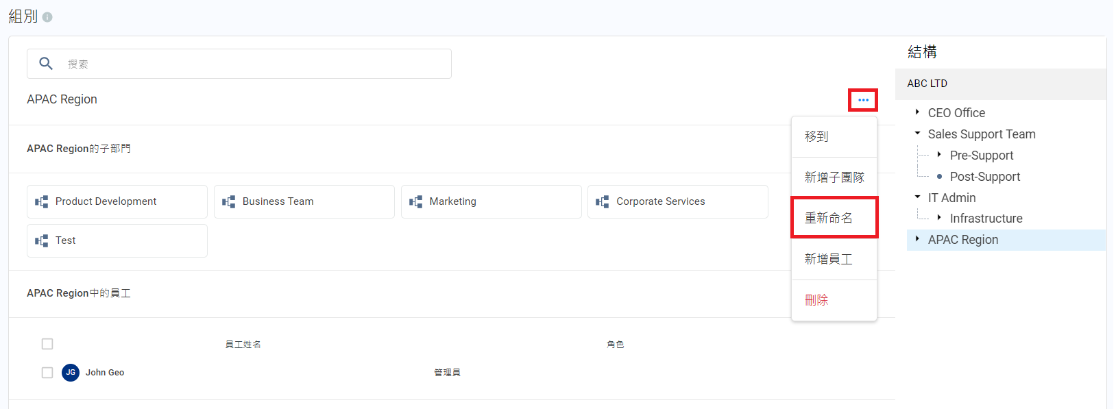The image size is (1116, 409).
Task: Click the red 刪除 menu entry
Action: pyautogui.click(x=834, y=300)
